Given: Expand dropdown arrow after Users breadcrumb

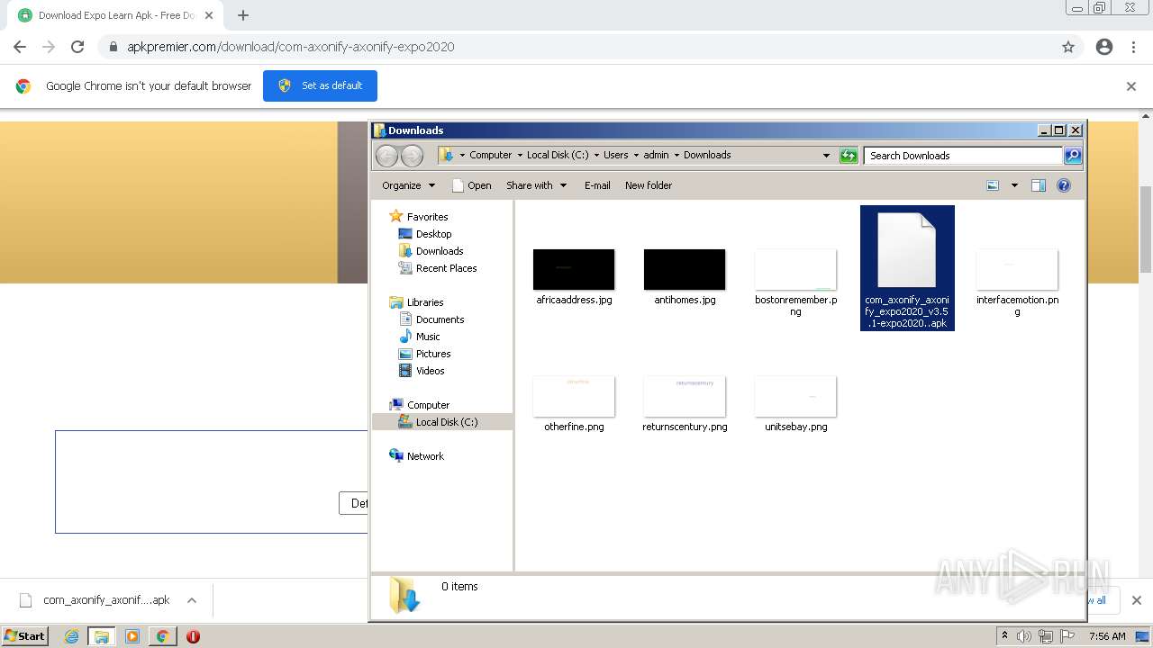Looking at the screenshot, I should [636, 155].
